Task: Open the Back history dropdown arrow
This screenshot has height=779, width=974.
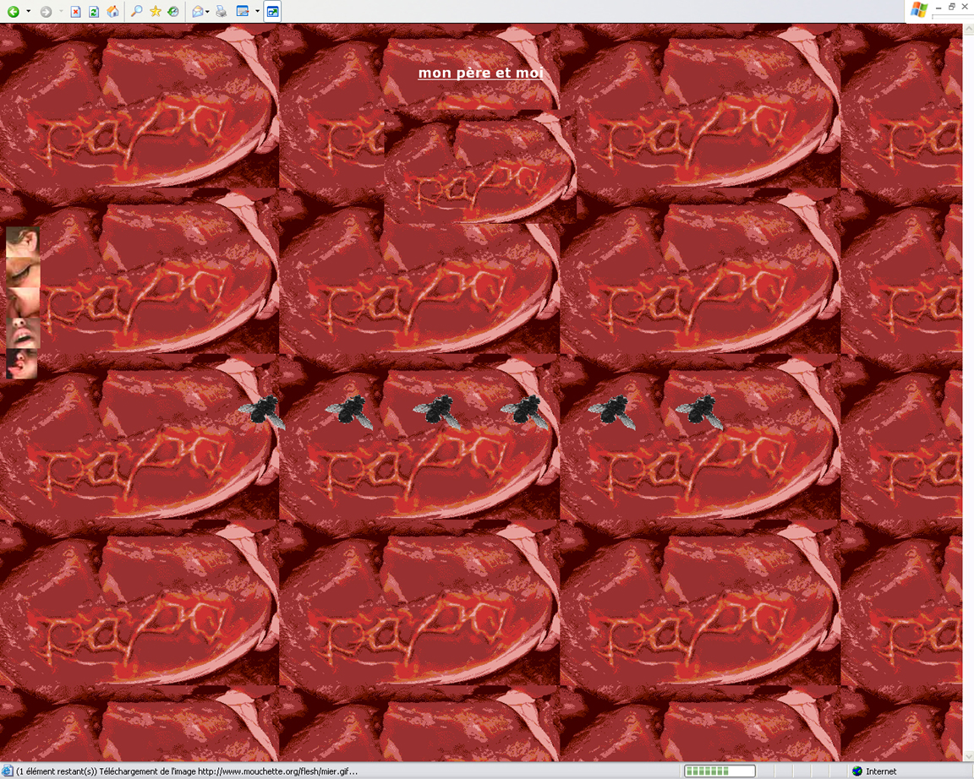Action: coord(28,12)
